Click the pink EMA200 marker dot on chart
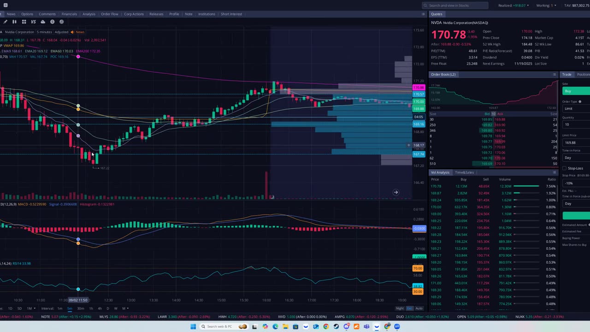This screenshot has height=332, width=590. click(78, 57)
